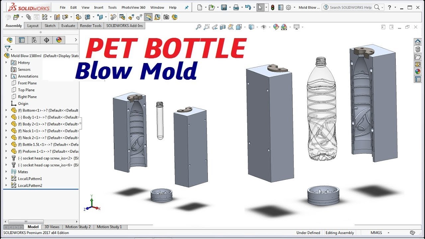This screenshot has width=425, height=239.
Task: Click the Zoom to Fit icon
Action: pos(199,27)
